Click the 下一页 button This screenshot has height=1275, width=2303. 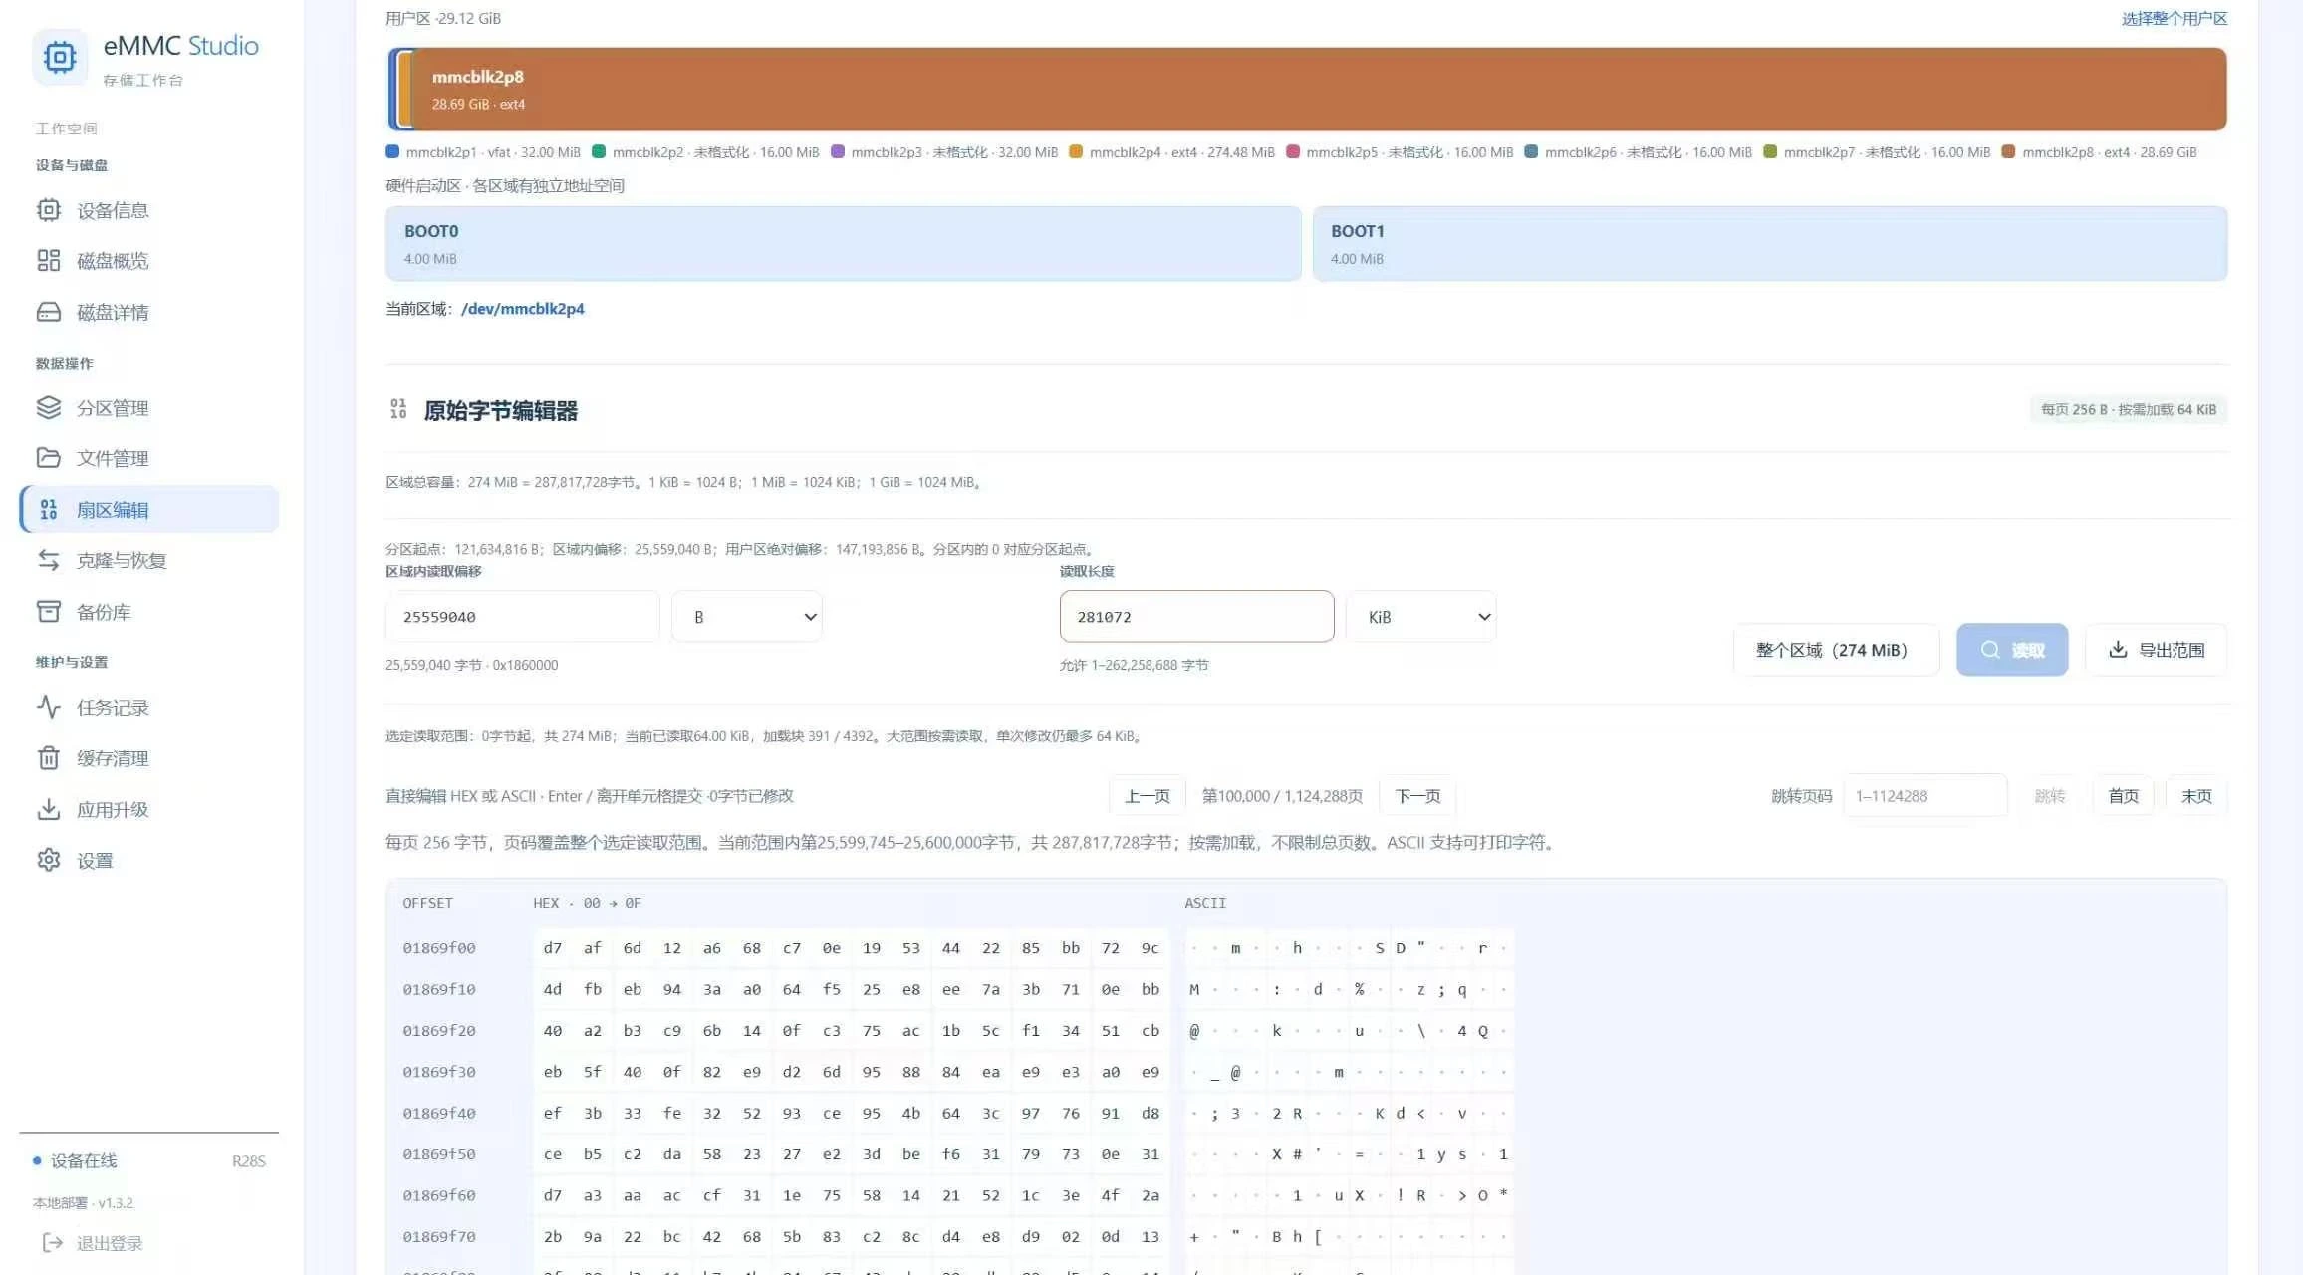point(1417,796)
